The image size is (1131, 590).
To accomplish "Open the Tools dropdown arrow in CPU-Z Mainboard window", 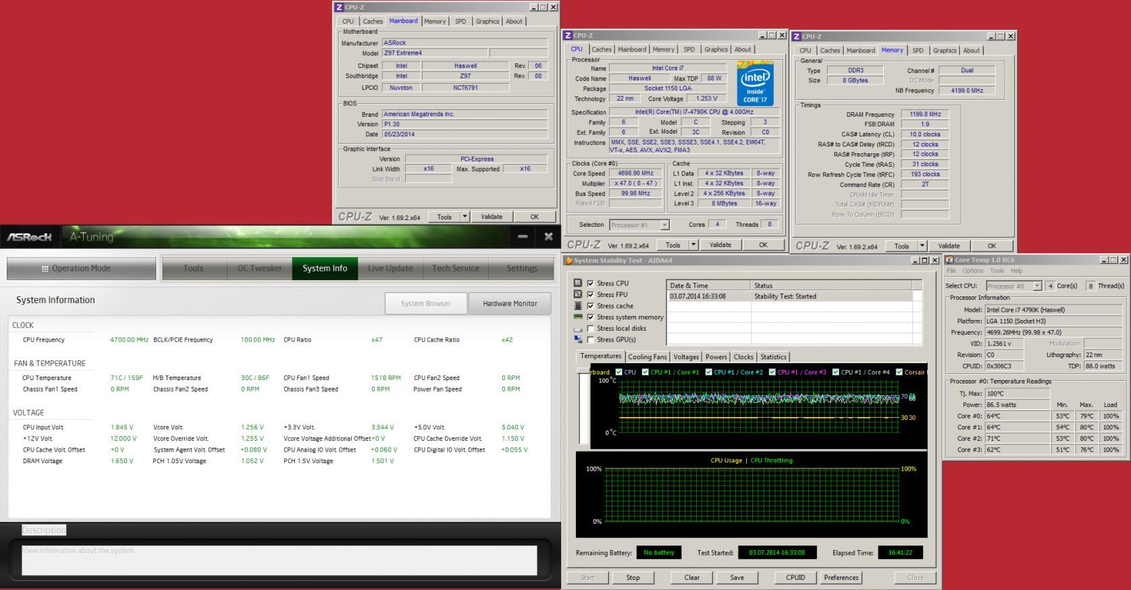I will point(465,217).
